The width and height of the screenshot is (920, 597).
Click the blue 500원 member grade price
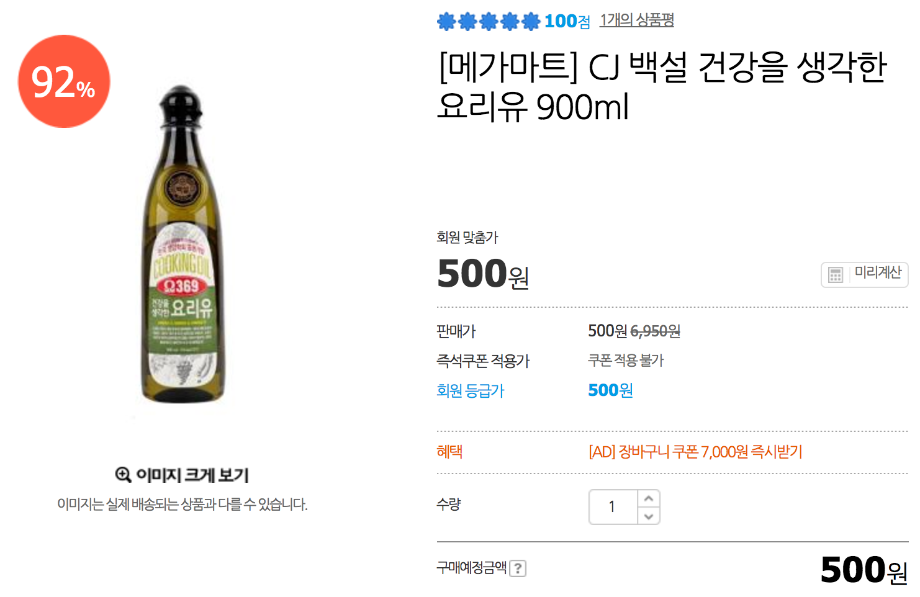(610, 390)
